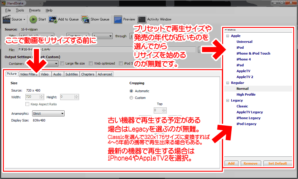Open the Tools menu
Image resolution: width=298 pixels, height=179 pixels.
[20, 10]
